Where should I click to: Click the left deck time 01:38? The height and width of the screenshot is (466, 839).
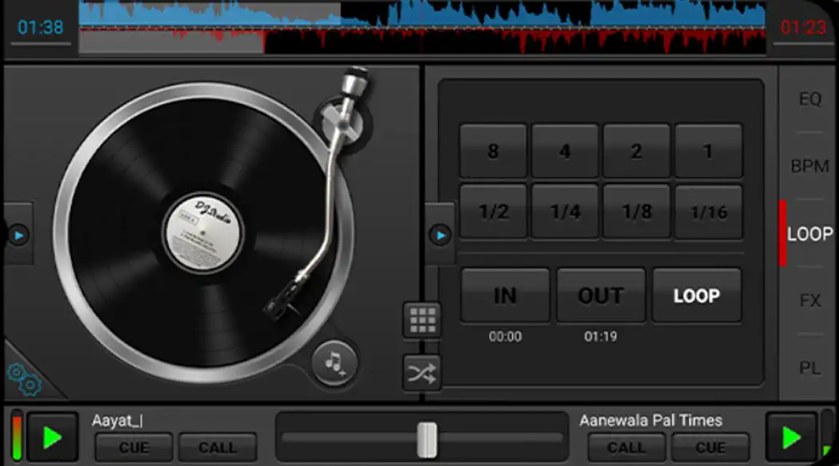coord(41,27)
